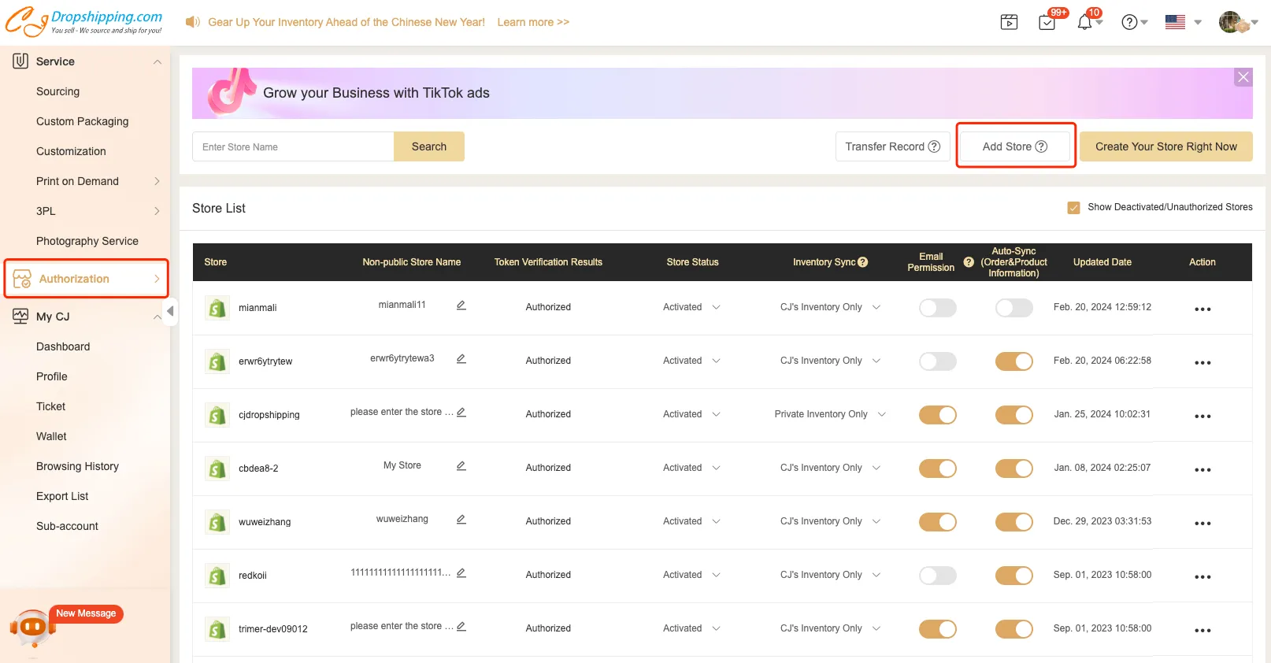
Task: Click the help question mark icon in header
Action: coord(1129,22)
